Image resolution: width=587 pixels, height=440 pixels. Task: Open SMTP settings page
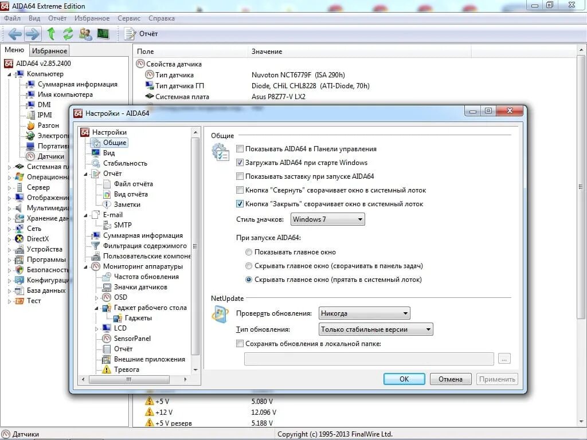(123, 225)
